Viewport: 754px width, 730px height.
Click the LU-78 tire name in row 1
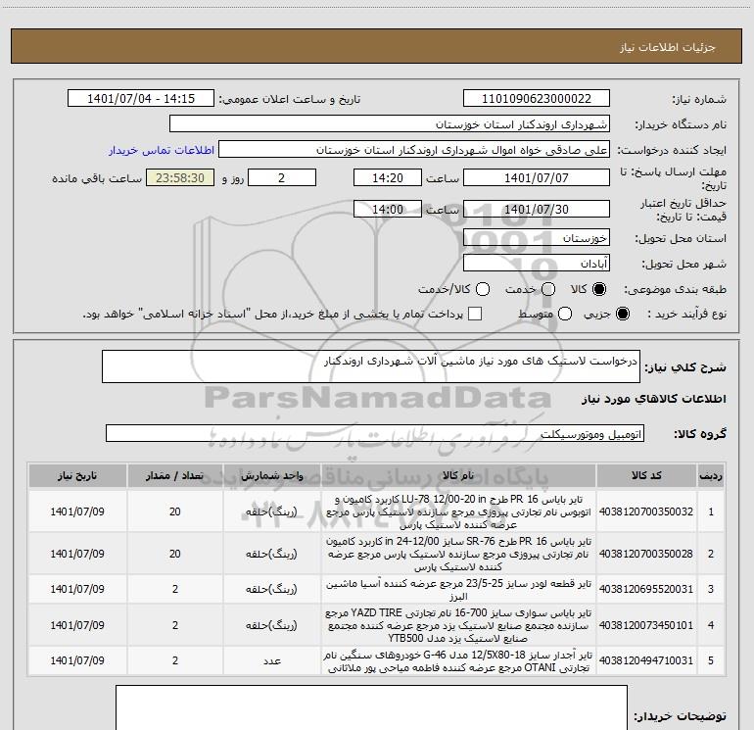[x=458, y=511]
